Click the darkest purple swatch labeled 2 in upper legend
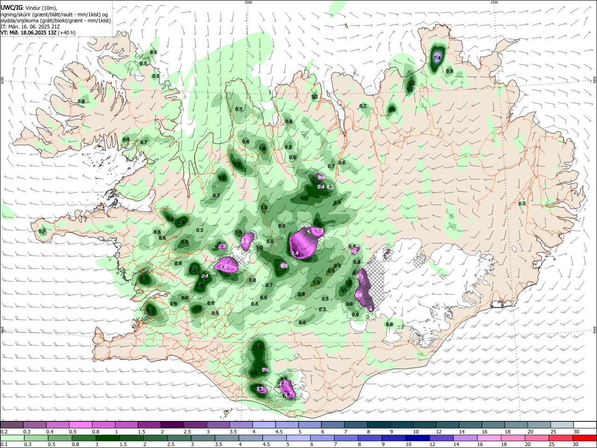 [172, 425]
